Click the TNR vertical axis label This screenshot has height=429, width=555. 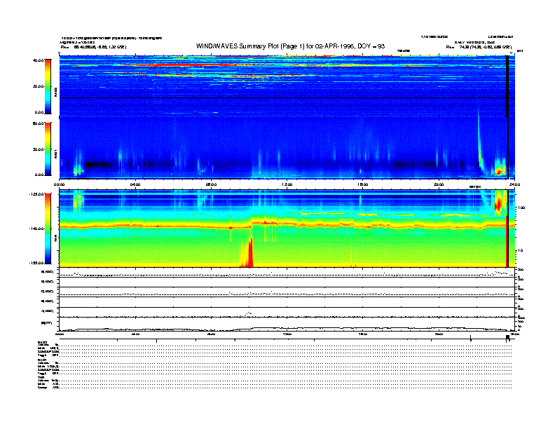[x=55, y=240]
